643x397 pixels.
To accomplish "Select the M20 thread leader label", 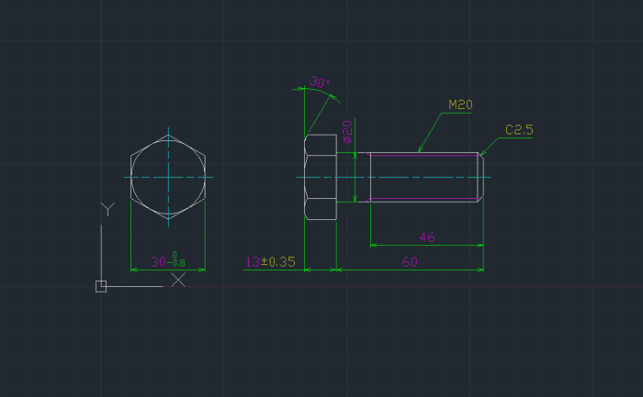I will point(460,105).
